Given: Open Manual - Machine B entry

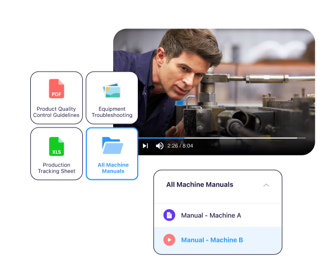Looking at the screenshot, I should pyautogui.click(x=218, y=240).
